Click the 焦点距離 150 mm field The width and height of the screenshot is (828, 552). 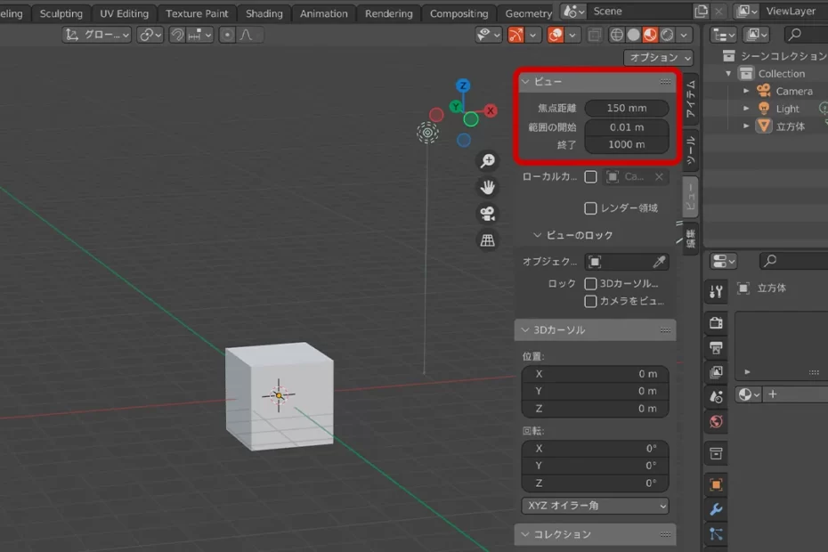click(x=627, y=109)
